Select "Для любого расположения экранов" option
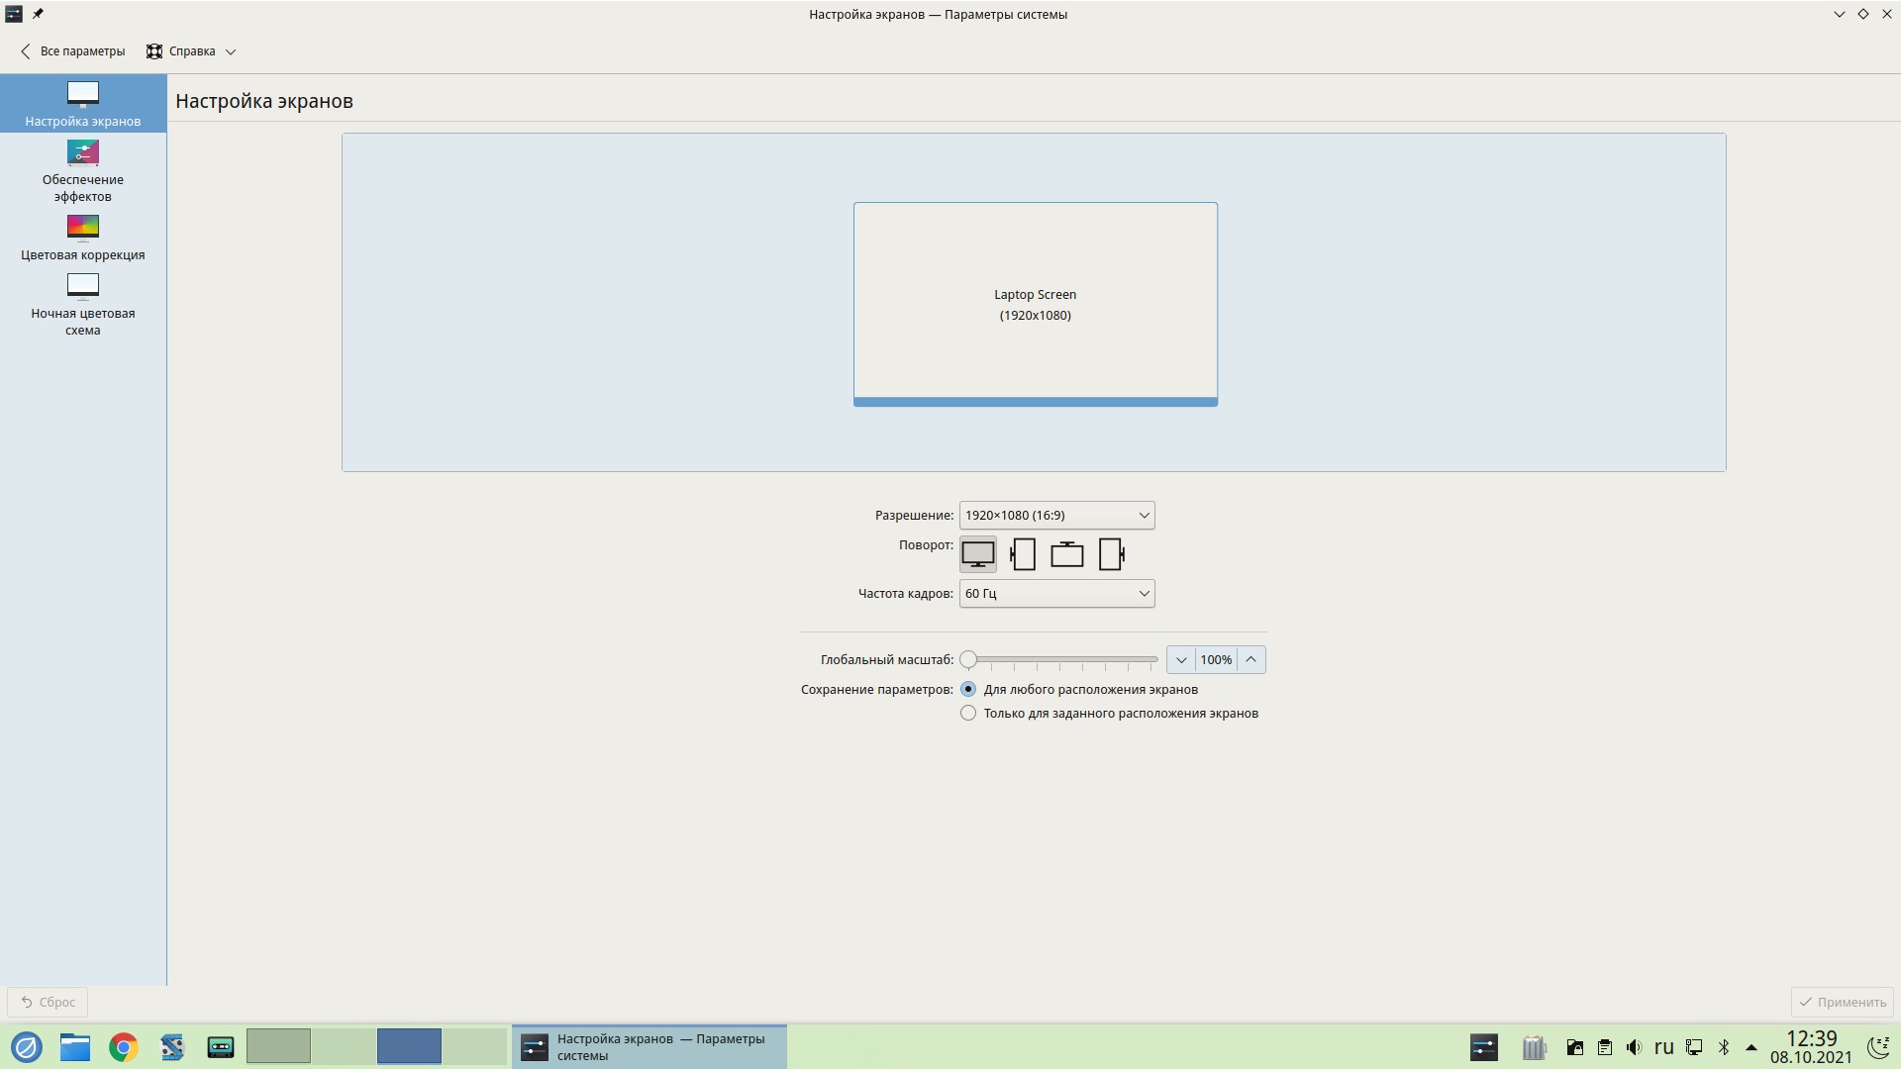 pyautogui.click(x=968, y=689)
